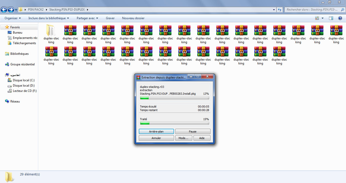Toggle the preview pane icon
346x183 pixels.
coord(331,18)
